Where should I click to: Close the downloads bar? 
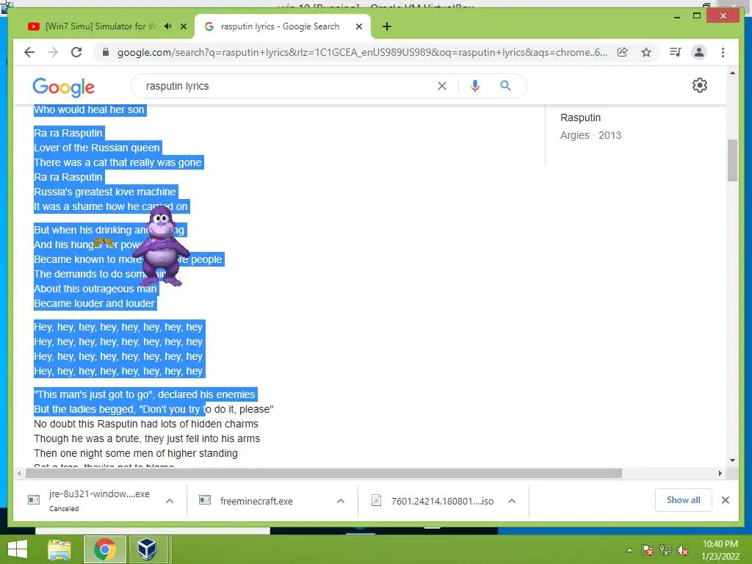click(x=725, y=500)
